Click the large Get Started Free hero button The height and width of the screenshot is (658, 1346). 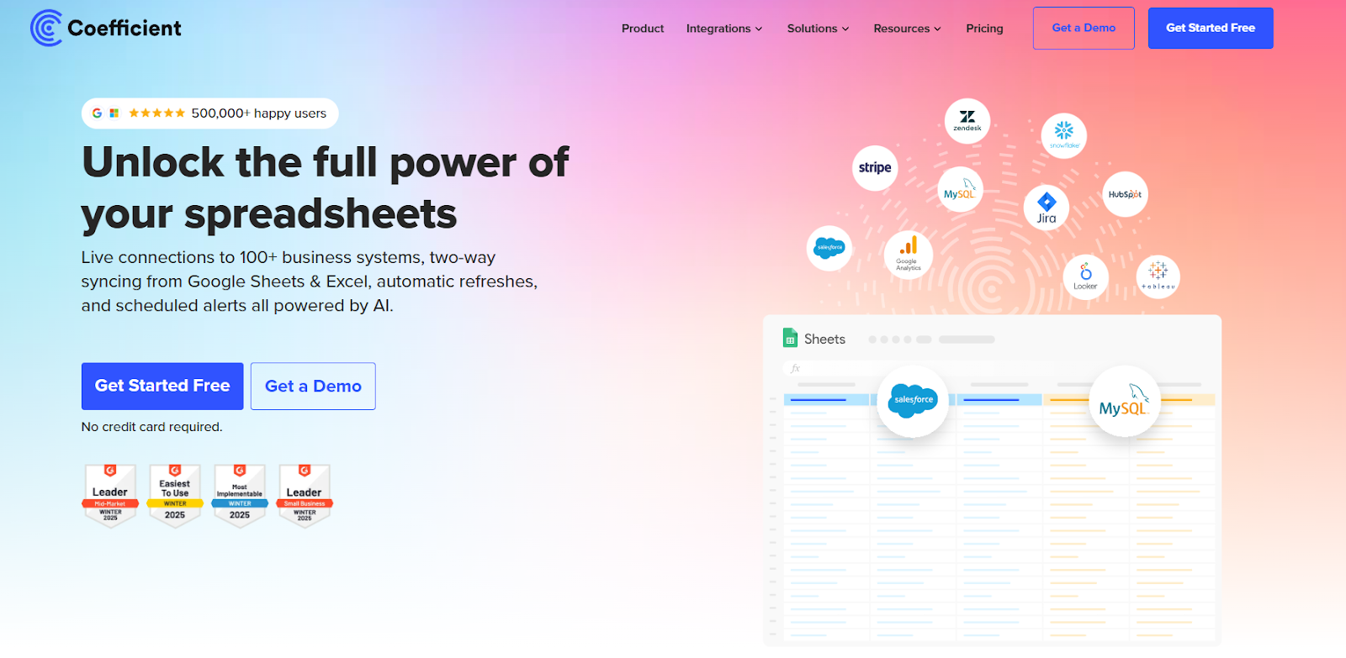[x=162, y=386]
